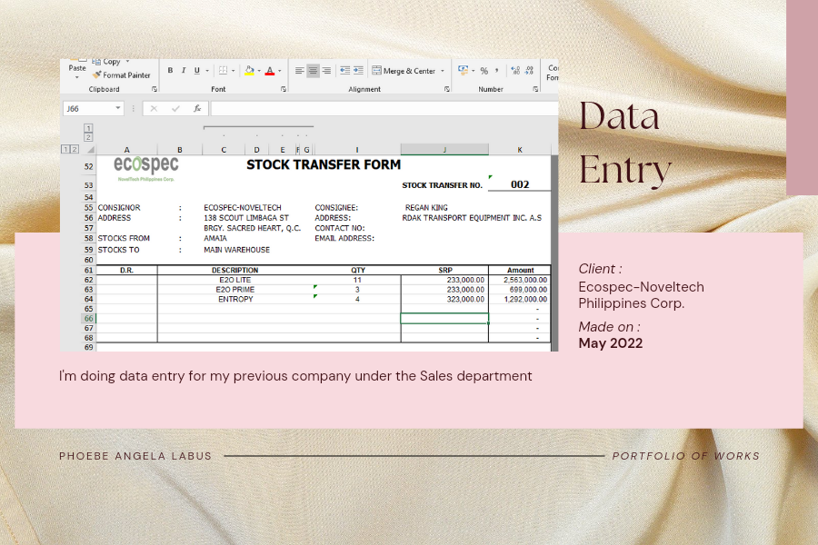818x545 pixels.
Task: Expand the Name Box dropdown arrow
Action: [118, 108]
